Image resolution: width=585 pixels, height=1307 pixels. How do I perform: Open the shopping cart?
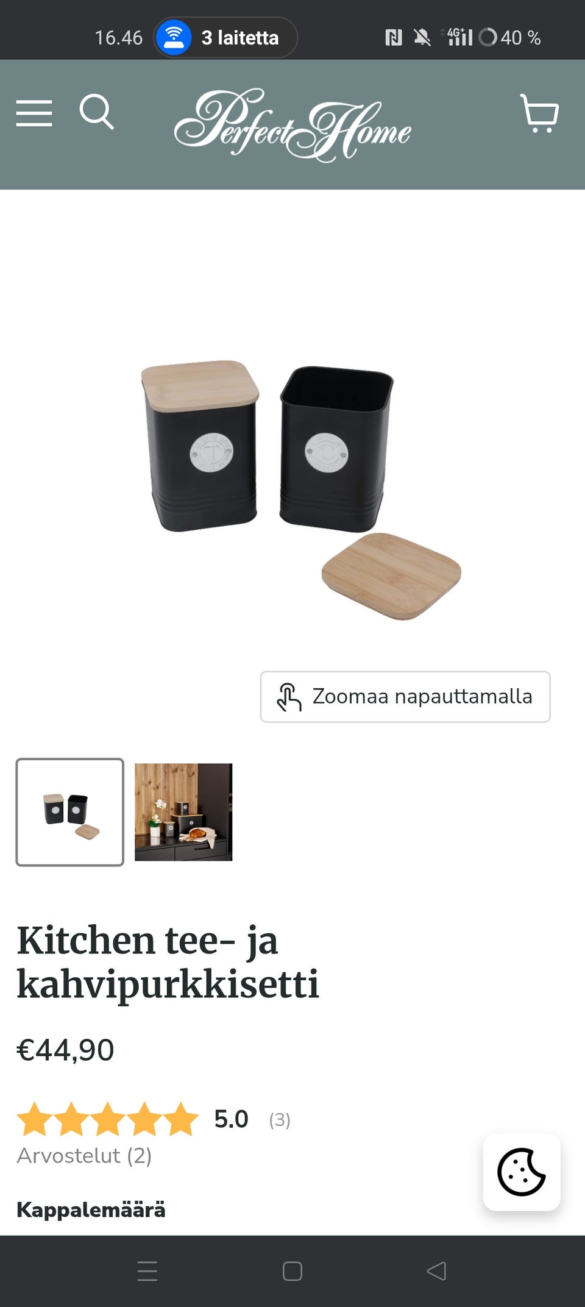pyautogui.click(x=539, y=113)
